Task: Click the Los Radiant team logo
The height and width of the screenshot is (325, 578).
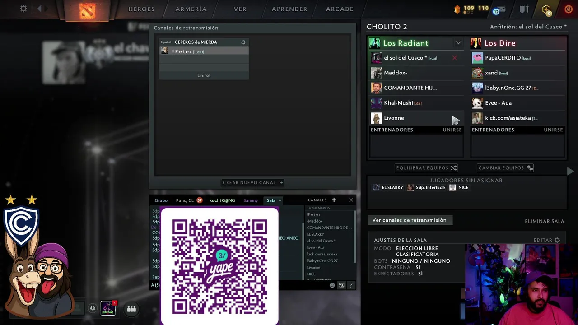Action: 375,43
